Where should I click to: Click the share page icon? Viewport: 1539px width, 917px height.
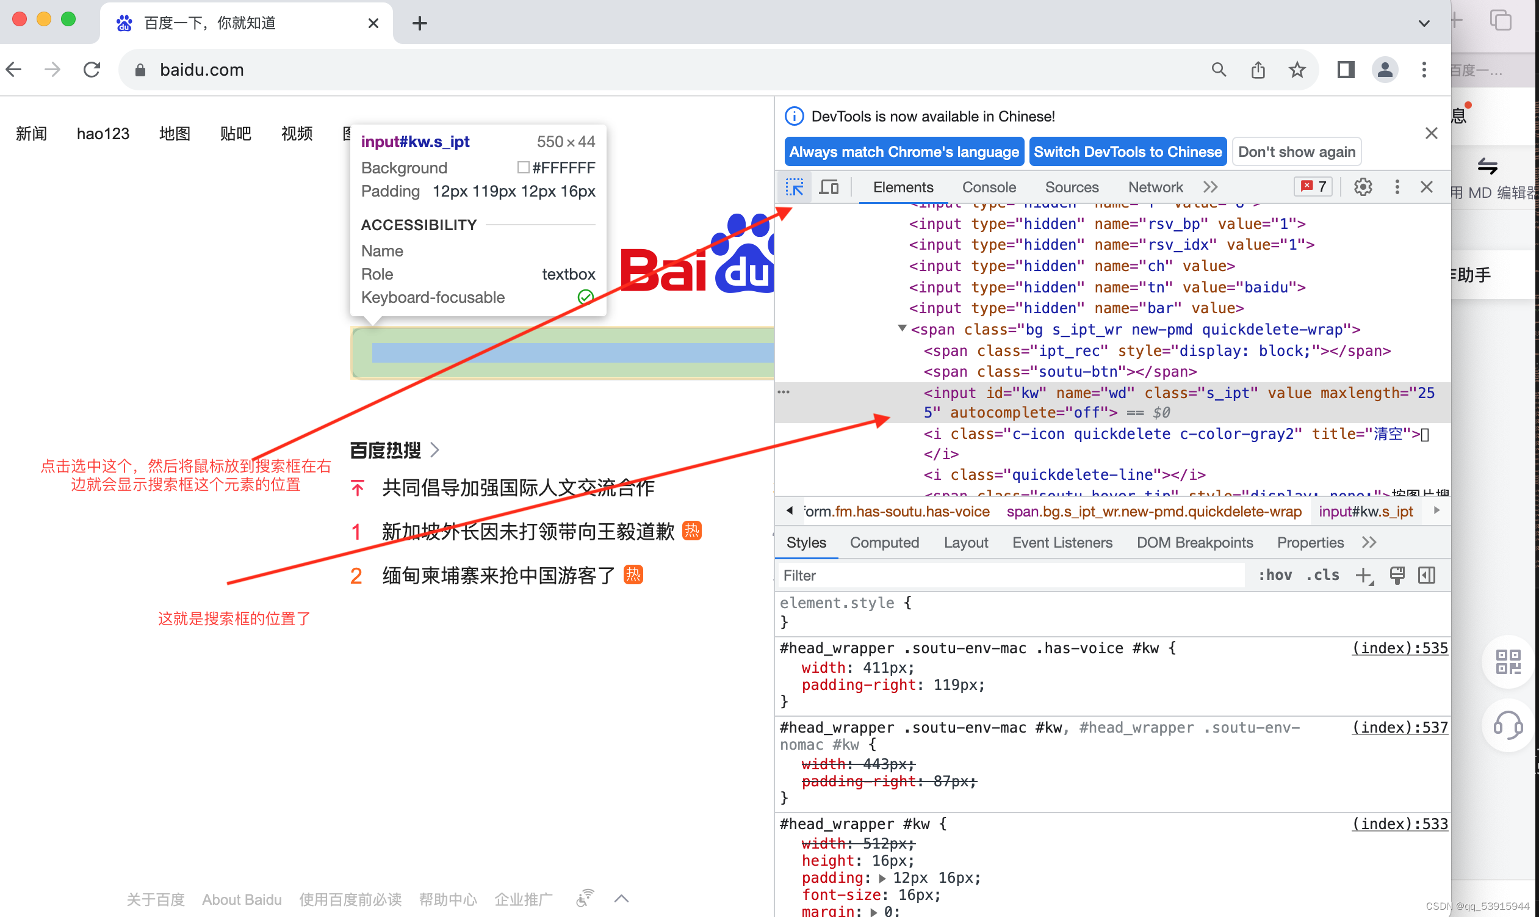(x=1258, y=69)
